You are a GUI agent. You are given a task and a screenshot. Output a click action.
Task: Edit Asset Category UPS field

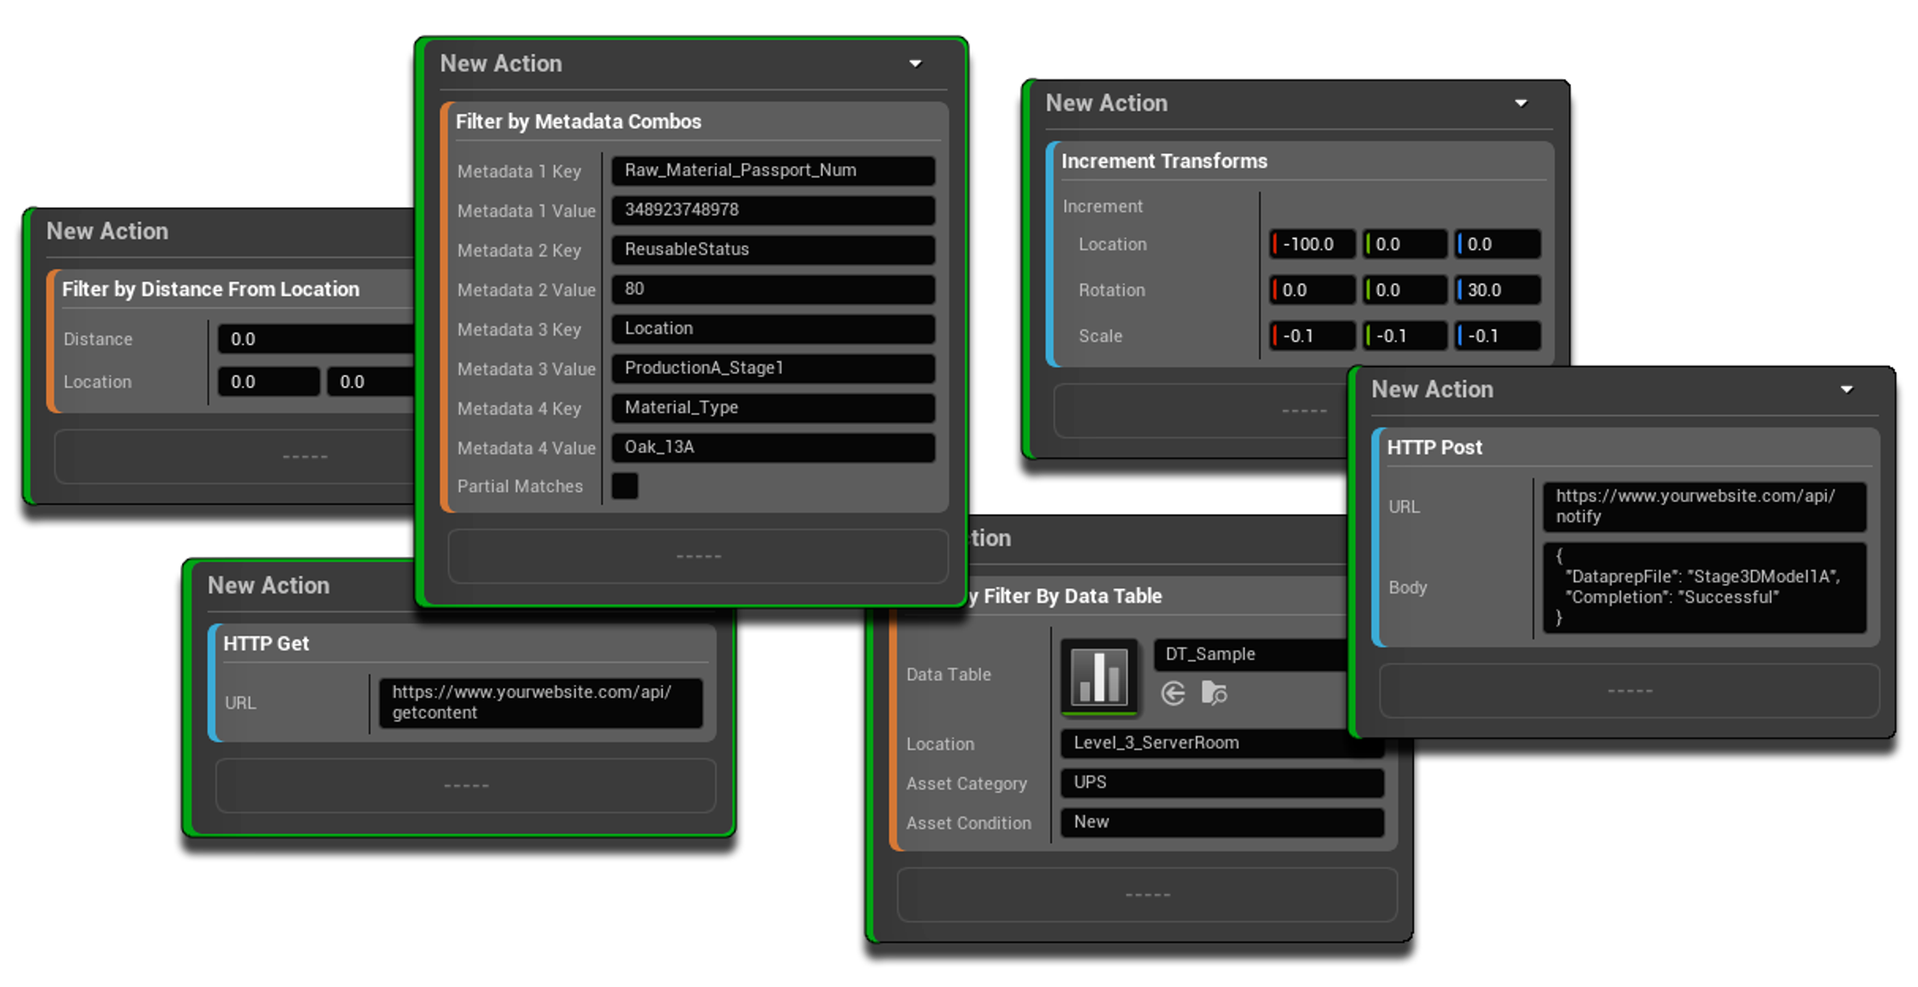point(1222,782)
